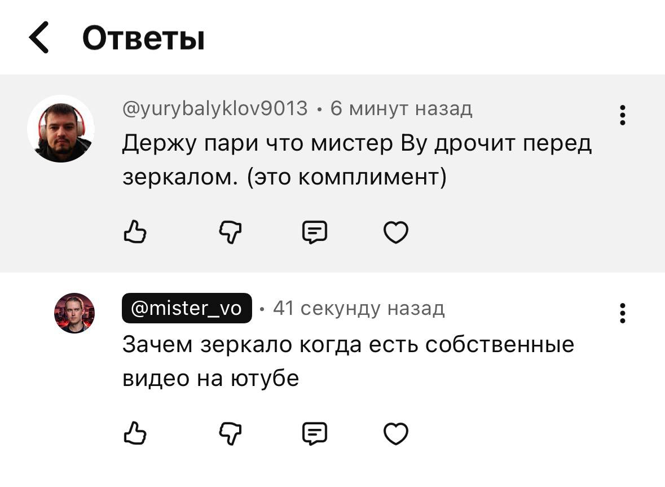This screenshot has height=487, width=665.
Task: Open the reply icon under the first comment
Action: 314,231
